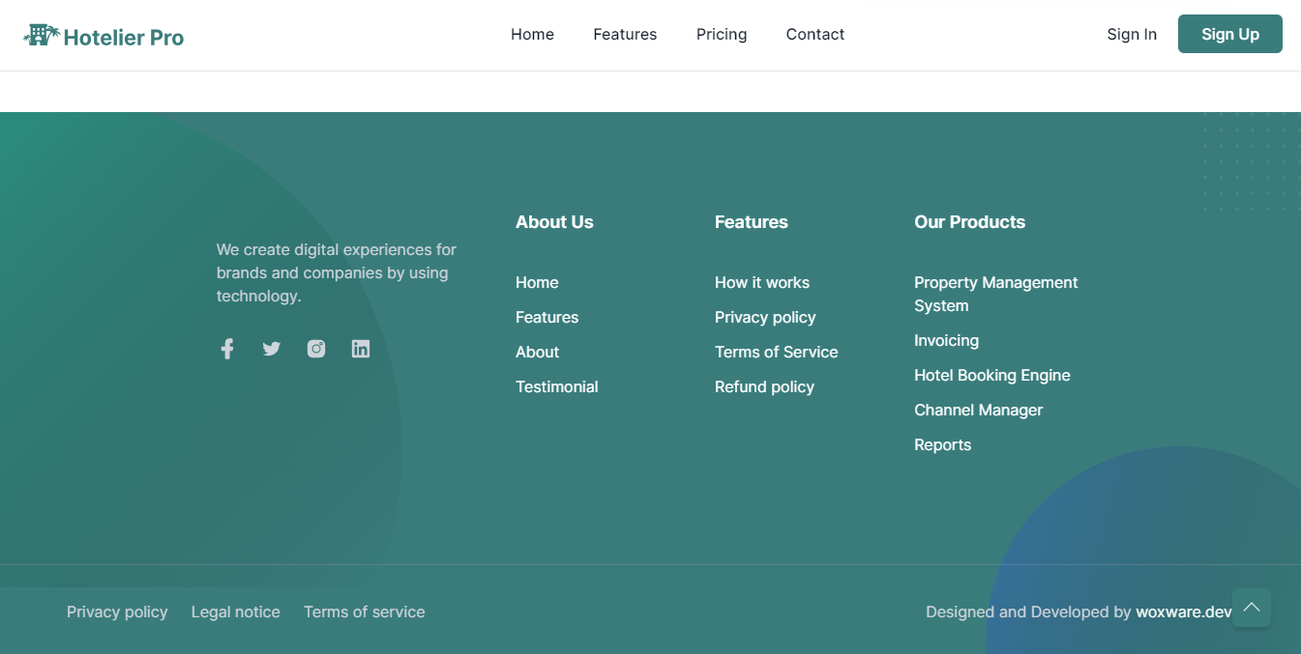This screenshot has width=1301, height=654.
Task: Click the Sign In link
Action: [x=1132, y=35]
